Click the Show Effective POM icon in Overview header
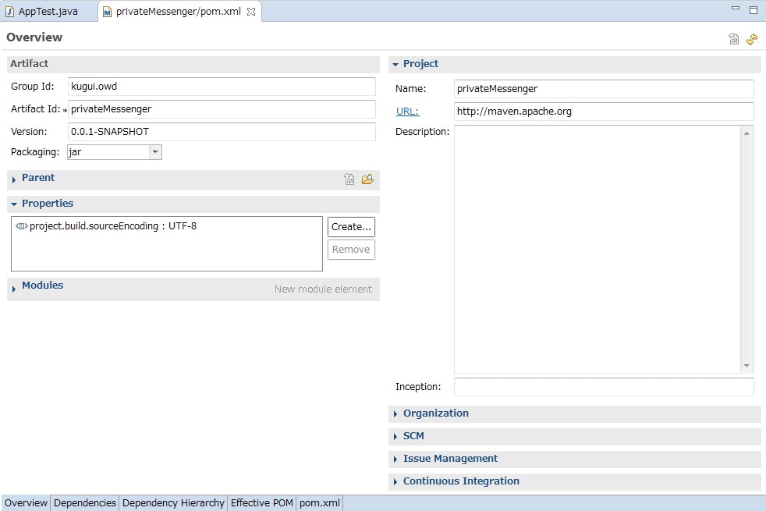 coord(733,38)
